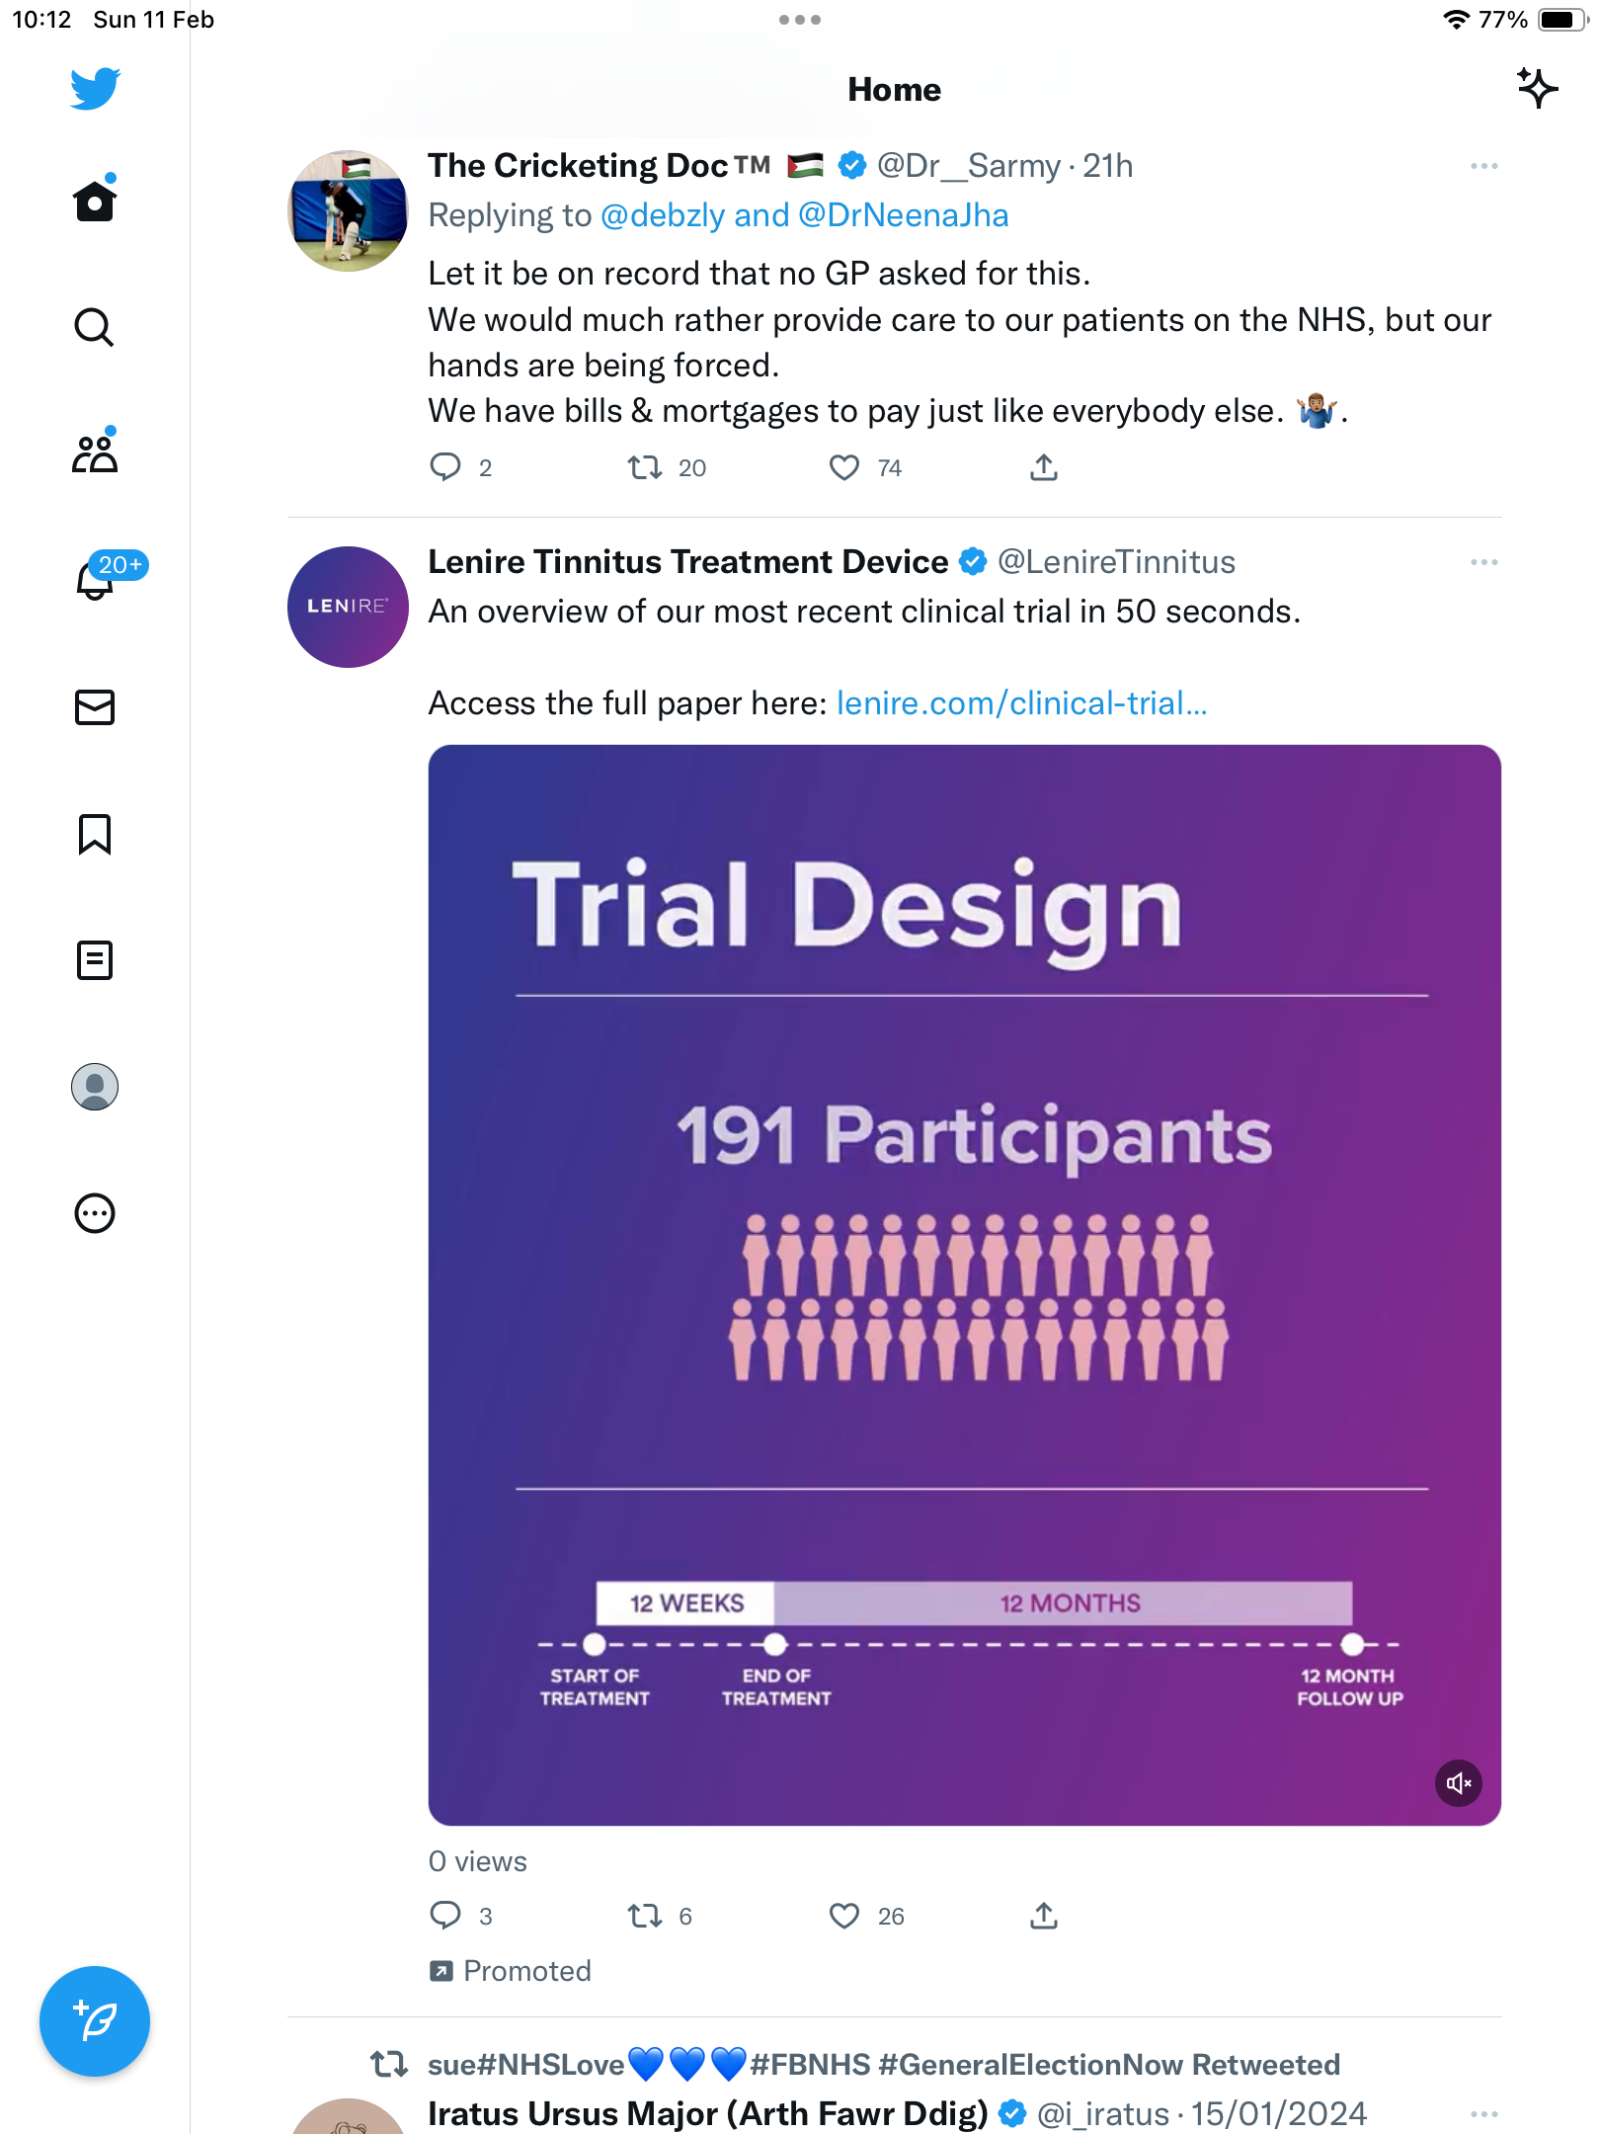Viewport: 1600px width, 2134px height.
Task: Tap the compose new tweet button
Action: 95,2021
